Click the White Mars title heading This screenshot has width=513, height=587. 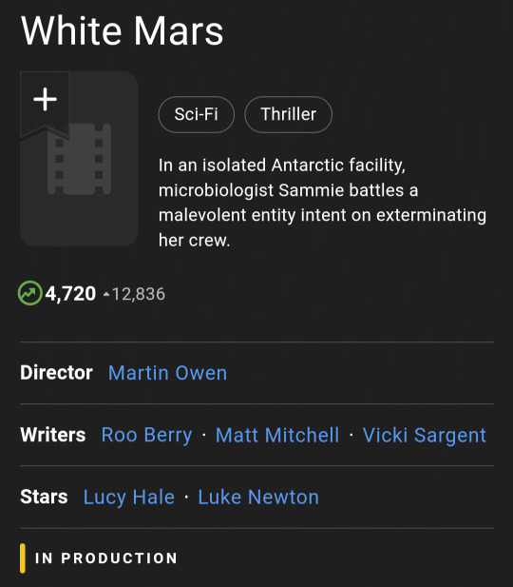(122, 30)
